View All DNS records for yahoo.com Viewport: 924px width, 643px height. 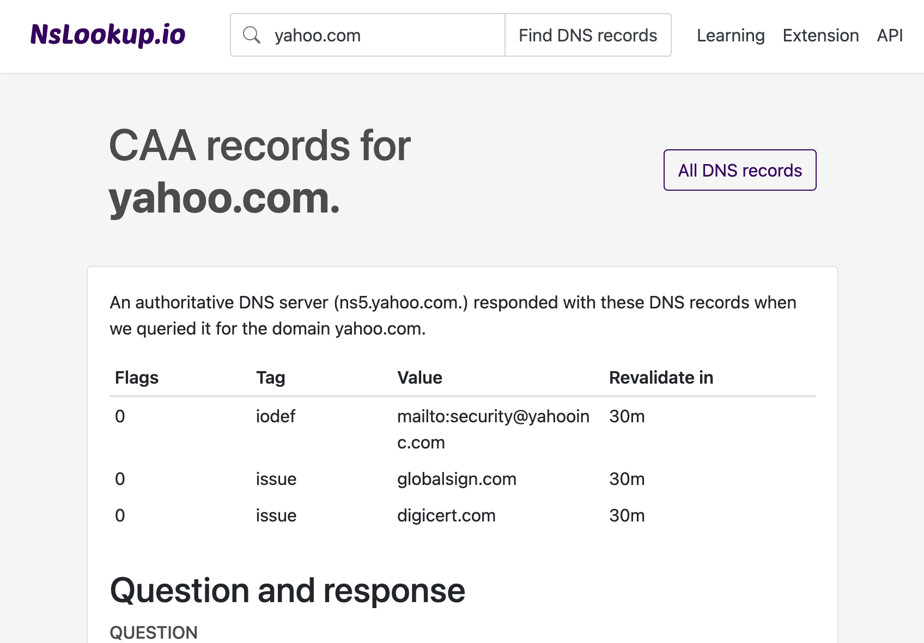coord(739,170)
